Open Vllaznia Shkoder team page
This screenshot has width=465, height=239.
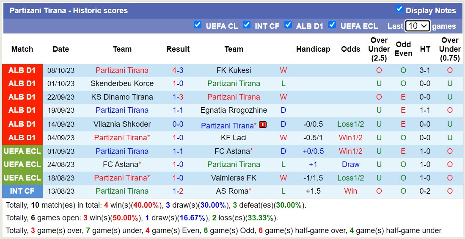coord(122,124)
